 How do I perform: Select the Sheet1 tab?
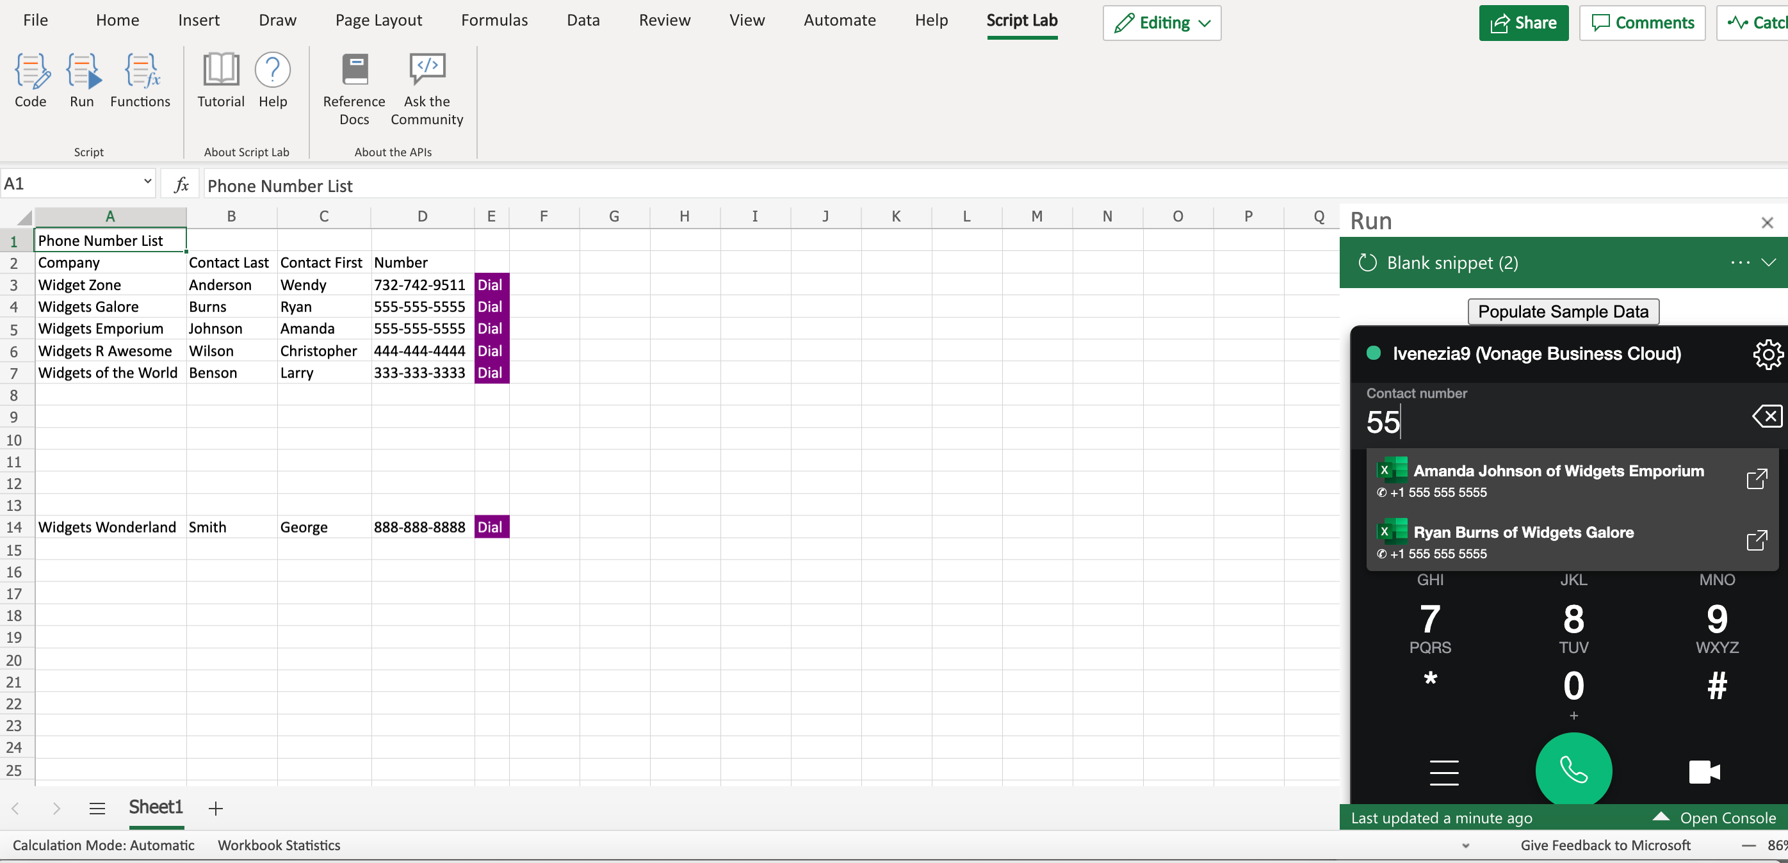click(x=156, y=807)
